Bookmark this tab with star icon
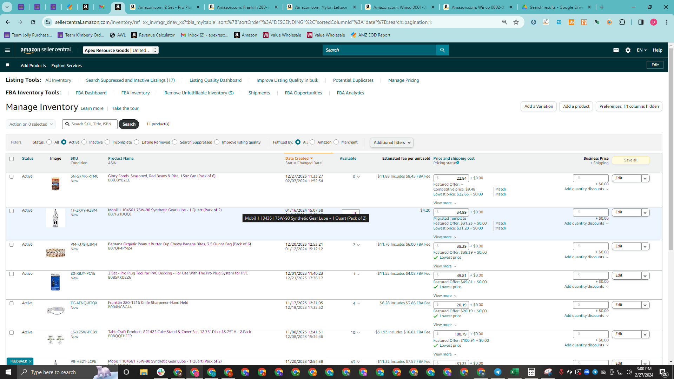Screen dimensions: 674x379 pyautogui.click(x=516, y=22)
